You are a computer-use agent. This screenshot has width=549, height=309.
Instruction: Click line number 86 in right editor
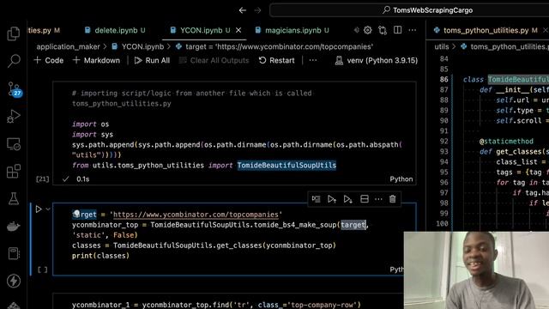[443, 80]
